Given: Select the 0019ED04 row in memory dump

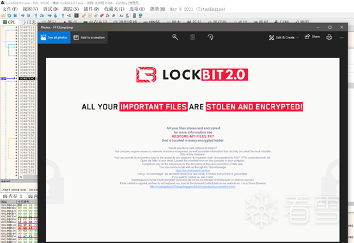Looking at the screenshot, I should (x=19, y=222).
